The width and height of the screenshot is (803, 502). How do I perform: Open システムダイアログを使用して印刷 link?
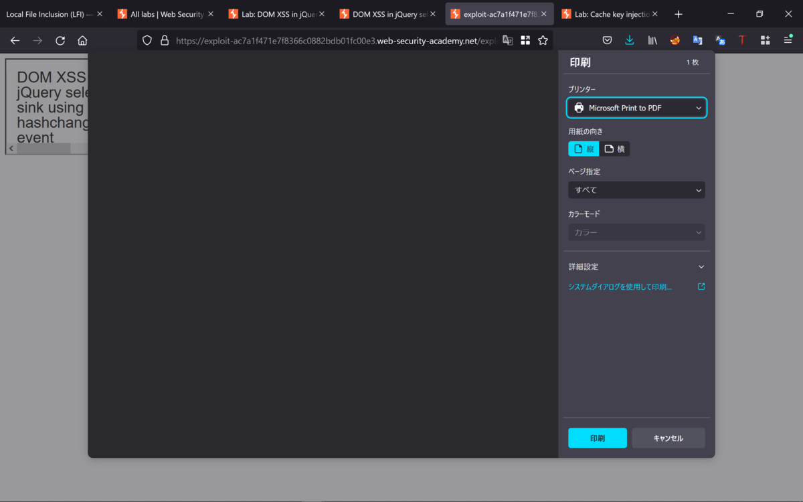[620, 286]
